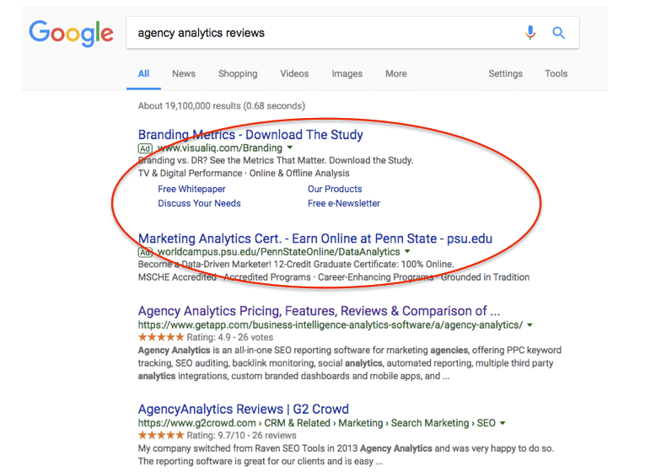Open the Tools menu
661x472 pixels.
click(x=556, y=74)
